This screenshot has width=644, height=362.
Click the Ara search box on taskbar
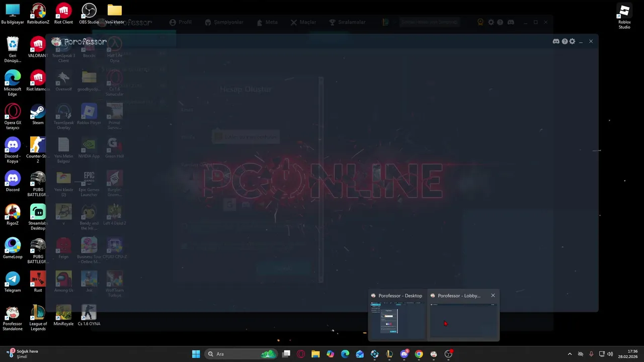242,354
